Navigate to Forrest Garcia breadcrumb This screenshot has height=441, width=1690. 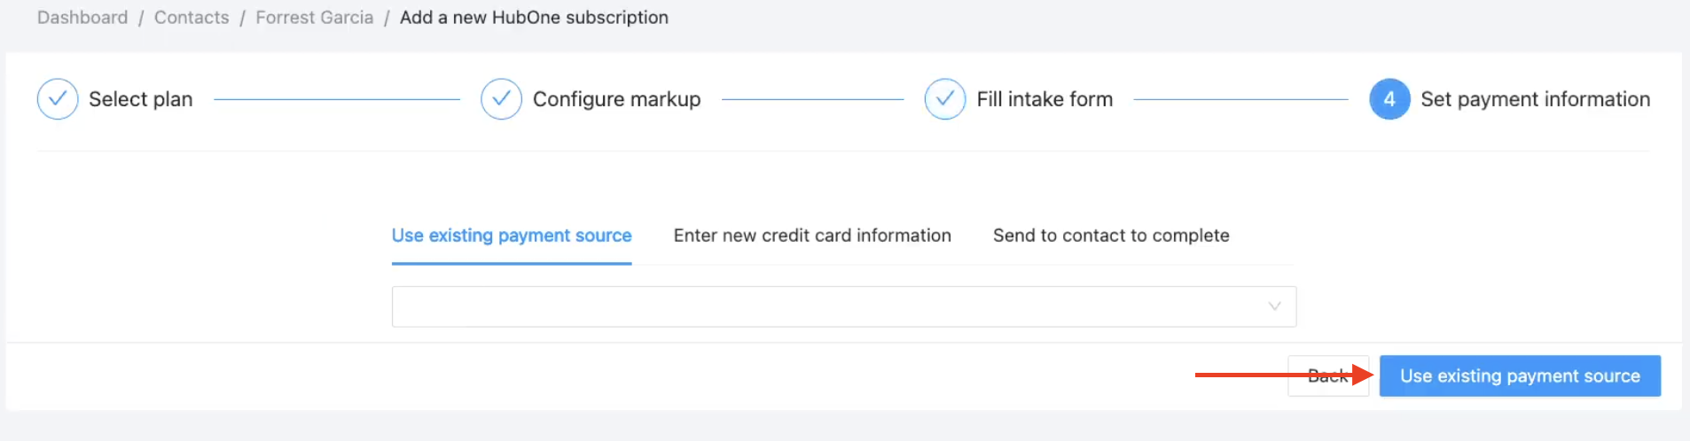click(315, 18)
